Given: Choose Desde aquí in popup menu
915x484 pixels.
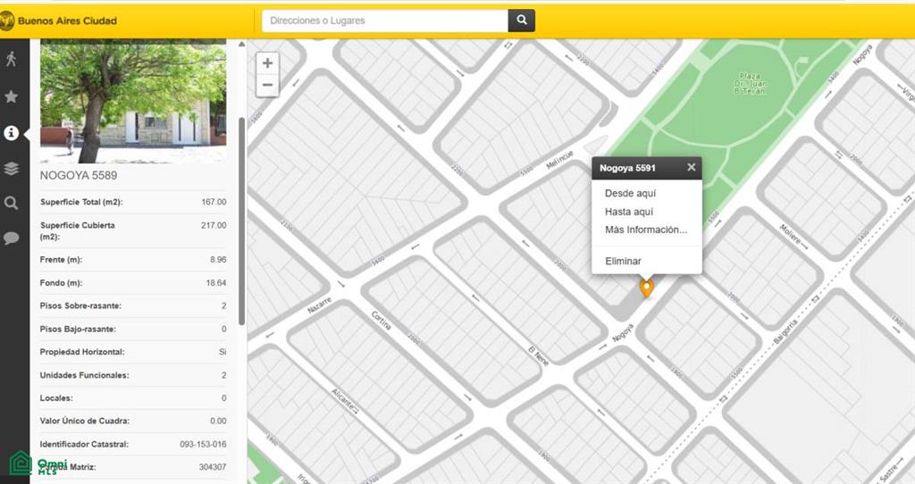Looking at the screenshot, I should (630, 193).
